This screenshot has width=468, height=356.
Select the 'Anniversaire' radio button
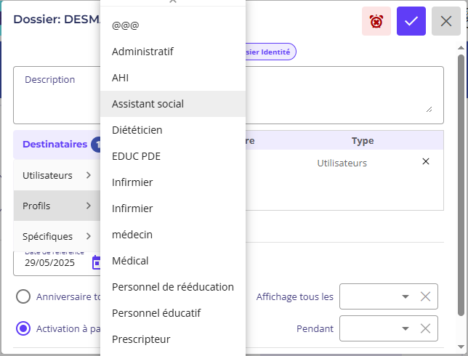click(x=23, y=296)
